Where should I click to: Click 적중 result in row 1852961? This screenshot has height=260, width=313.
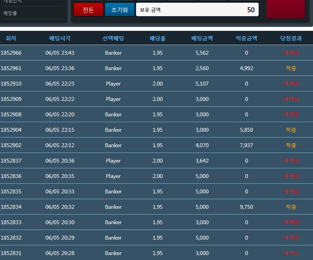(x=291, y=68)
